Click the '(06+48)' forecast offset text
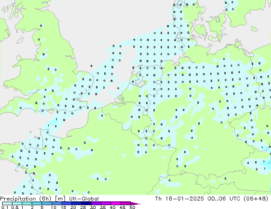Viewport: 271px width, 209px height. tap(256, 199)
